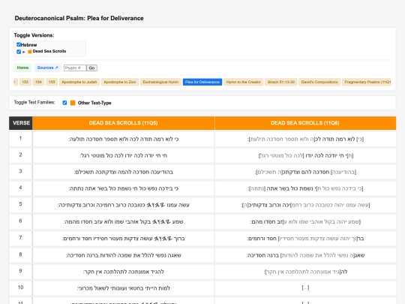Image resolution: width=405 pixels, height=304 pixels.
Task: Focus the Psalm number input field
Action: tap(75, 68)
